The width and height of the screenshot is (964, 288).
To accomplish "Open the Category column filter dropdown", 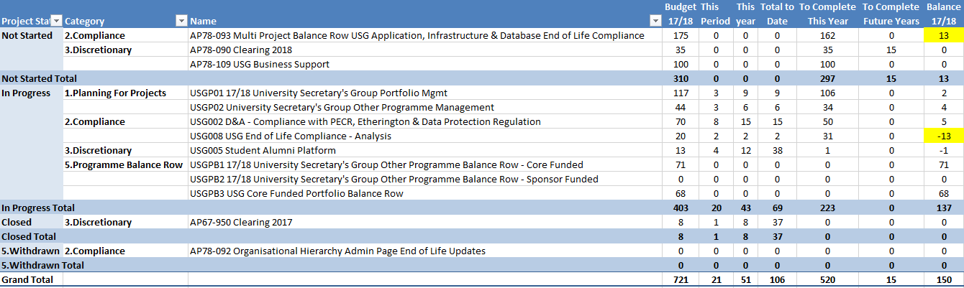I will pyautogui.click(x=181, y=22).
